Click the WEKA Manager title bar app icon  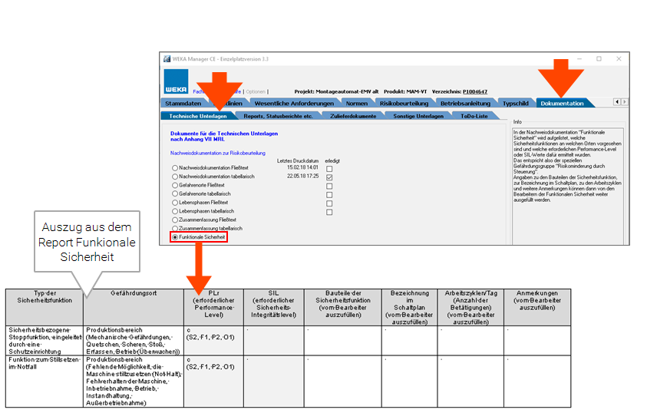click(x=166, y=59)
